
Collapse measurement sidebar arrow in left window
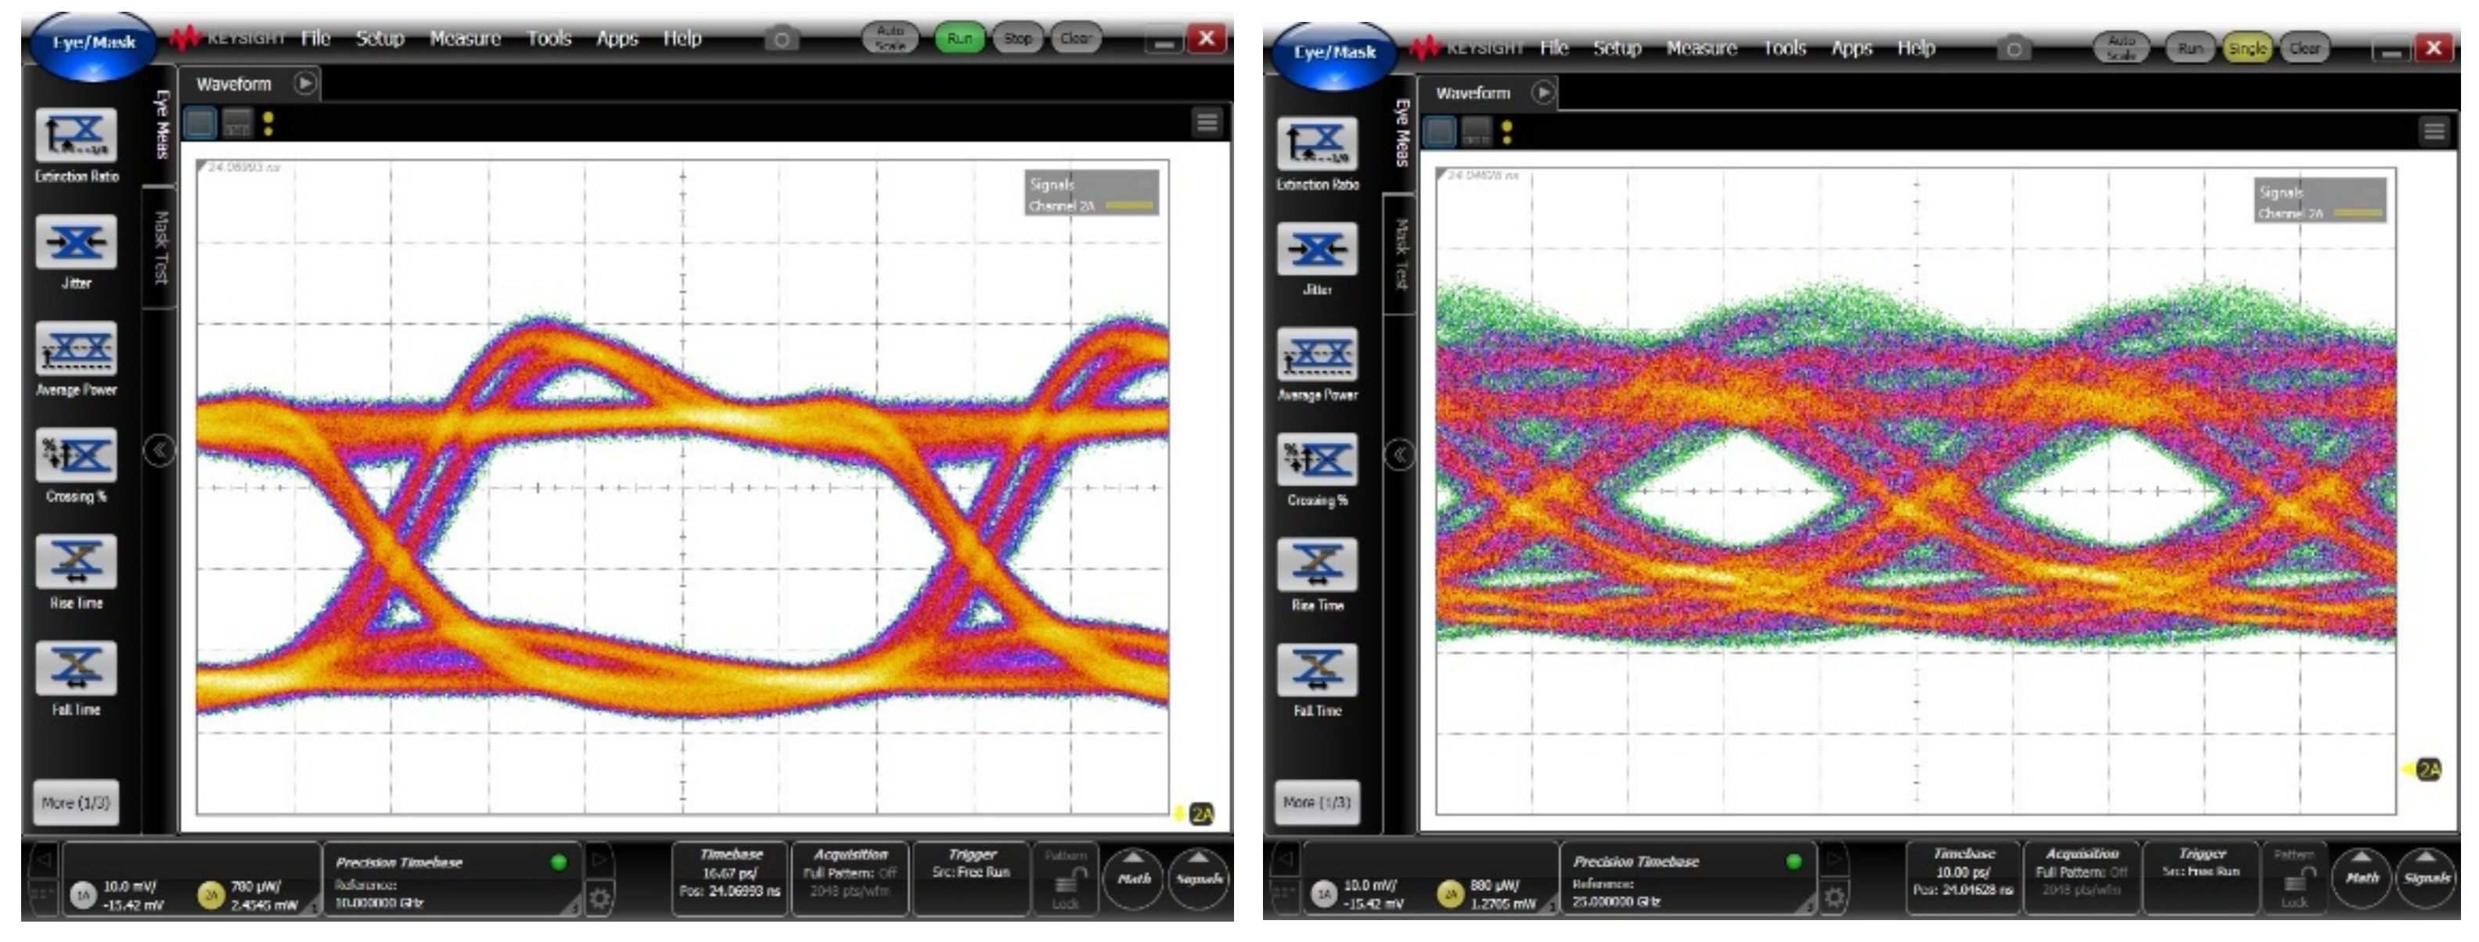(159, 451)
